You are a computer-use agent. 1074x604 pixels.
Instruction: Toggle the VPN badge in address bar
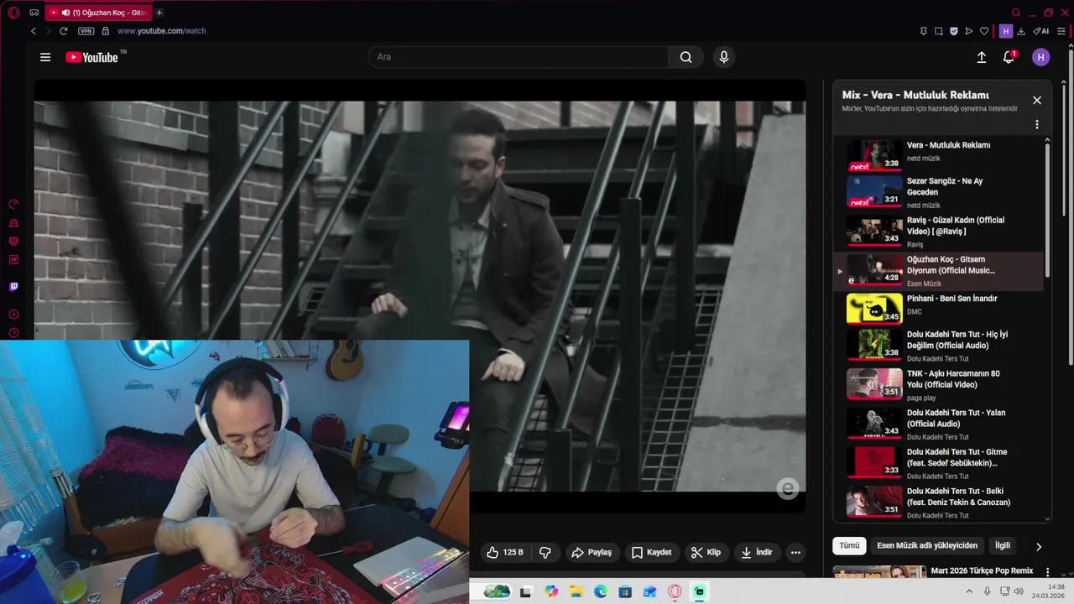pyautogui.click(x=86, y=31)
